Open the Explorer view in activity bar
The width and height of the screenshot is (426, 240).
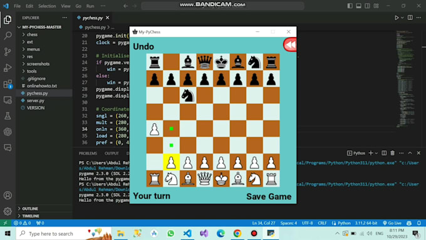(8, 19)
